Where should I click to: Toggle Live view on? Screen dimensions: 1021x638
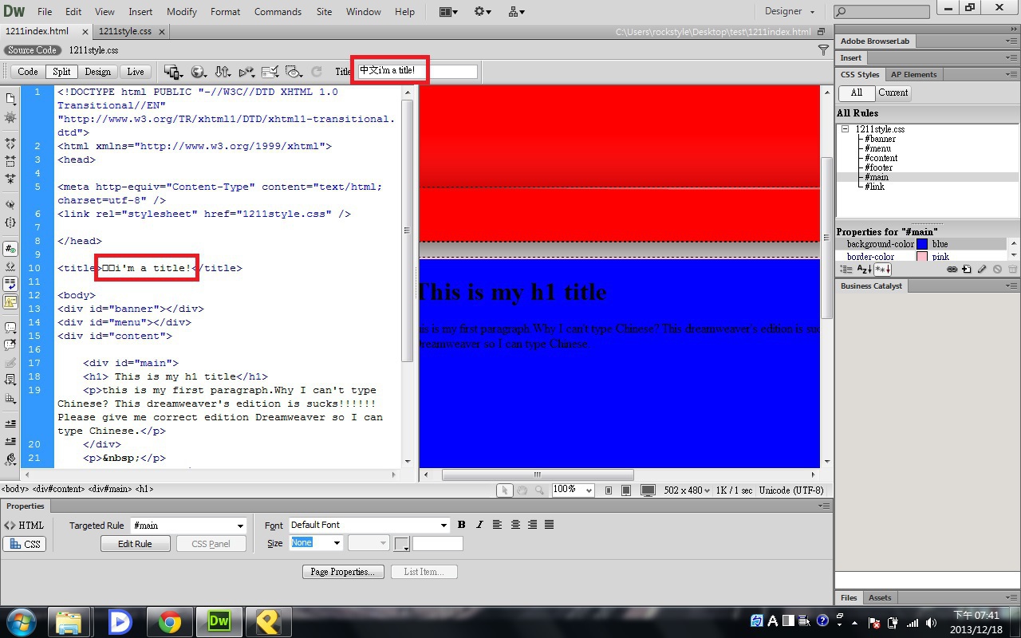point(136,72)
